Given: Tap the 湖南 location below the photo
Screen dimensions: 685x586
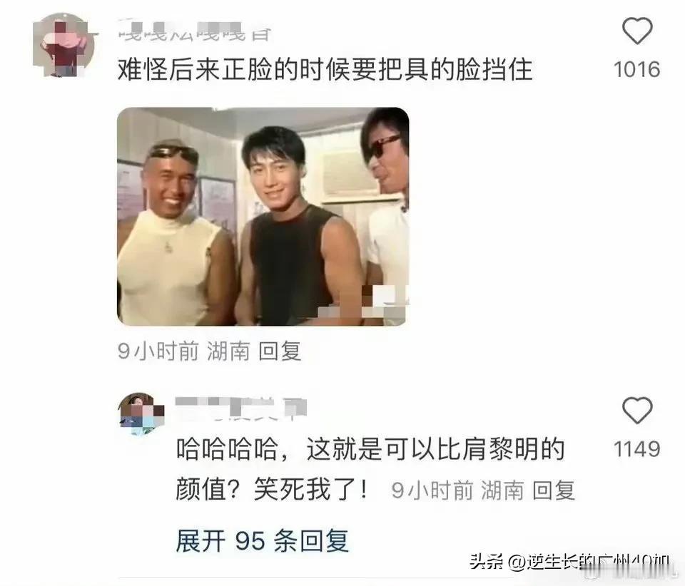Looking at the screenshot, I should (228, 351).
